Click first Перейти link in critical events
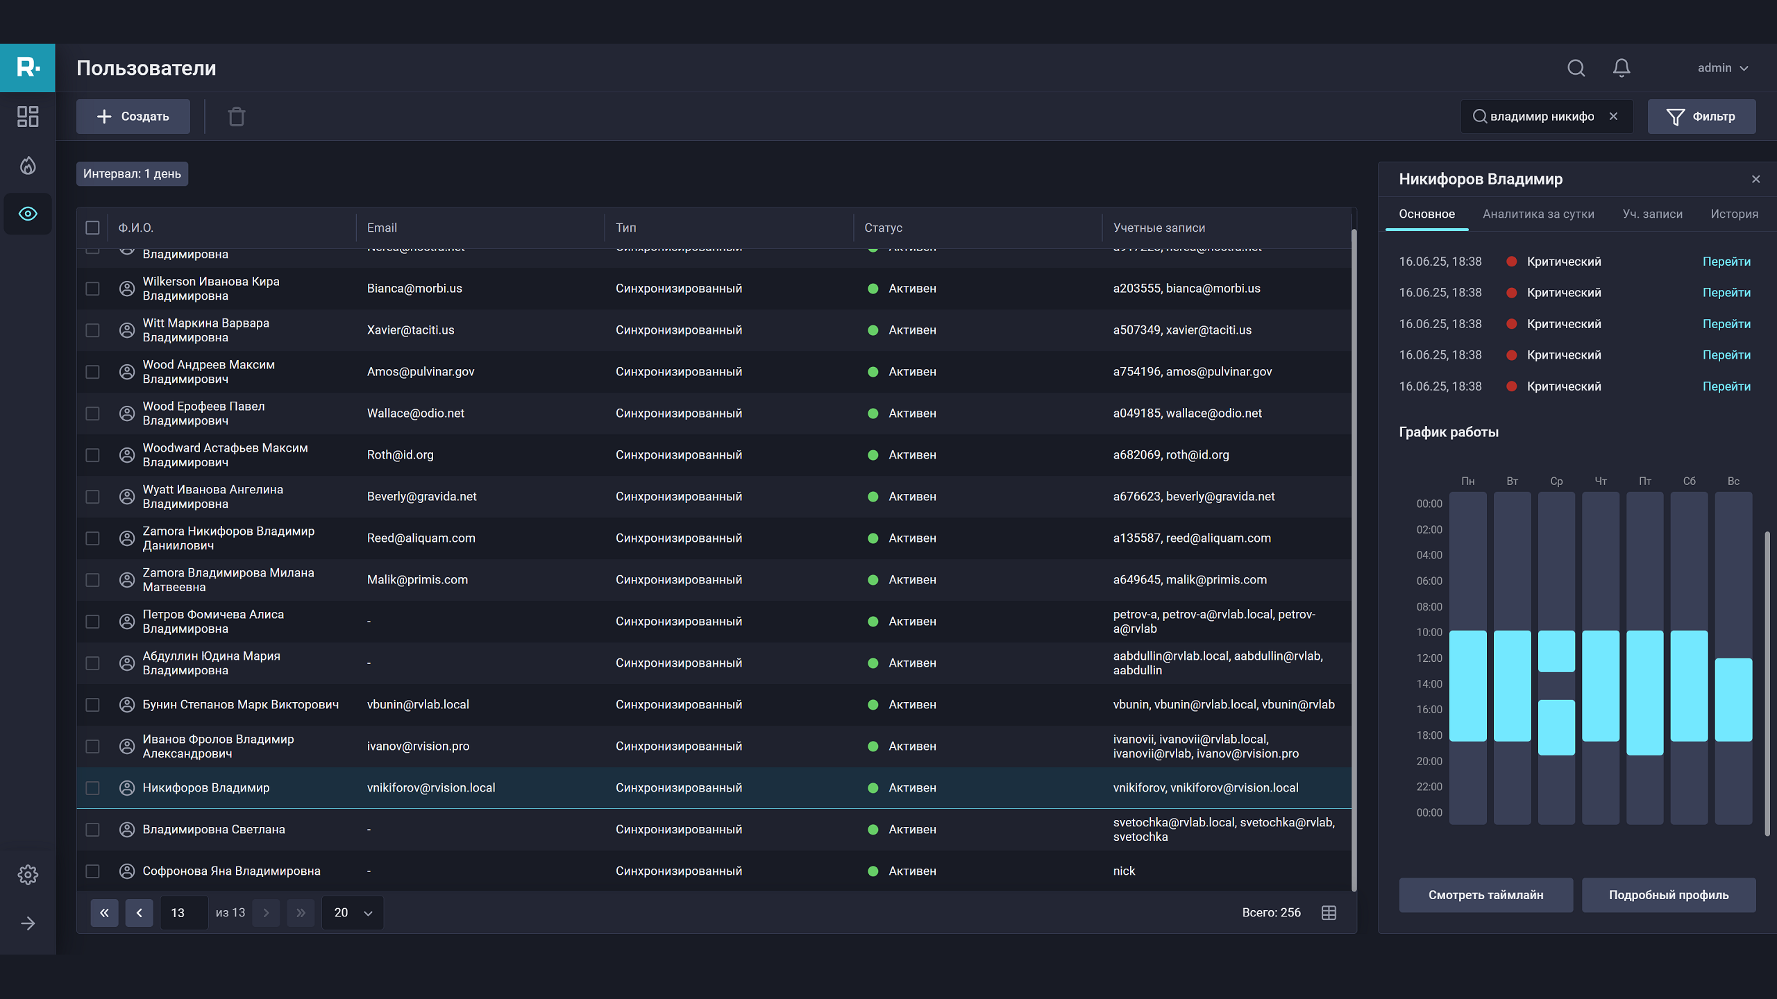This screenshot has width=1777, height=999. coord(1726,262)
